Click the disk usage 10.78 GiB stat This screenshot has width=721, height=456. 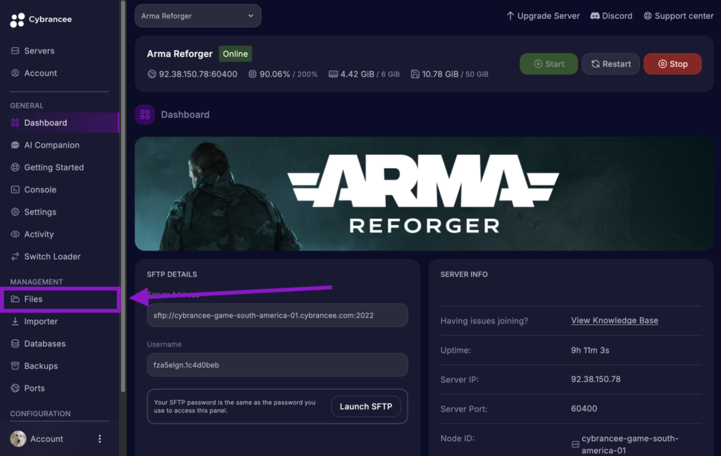(x=449, y=74)
